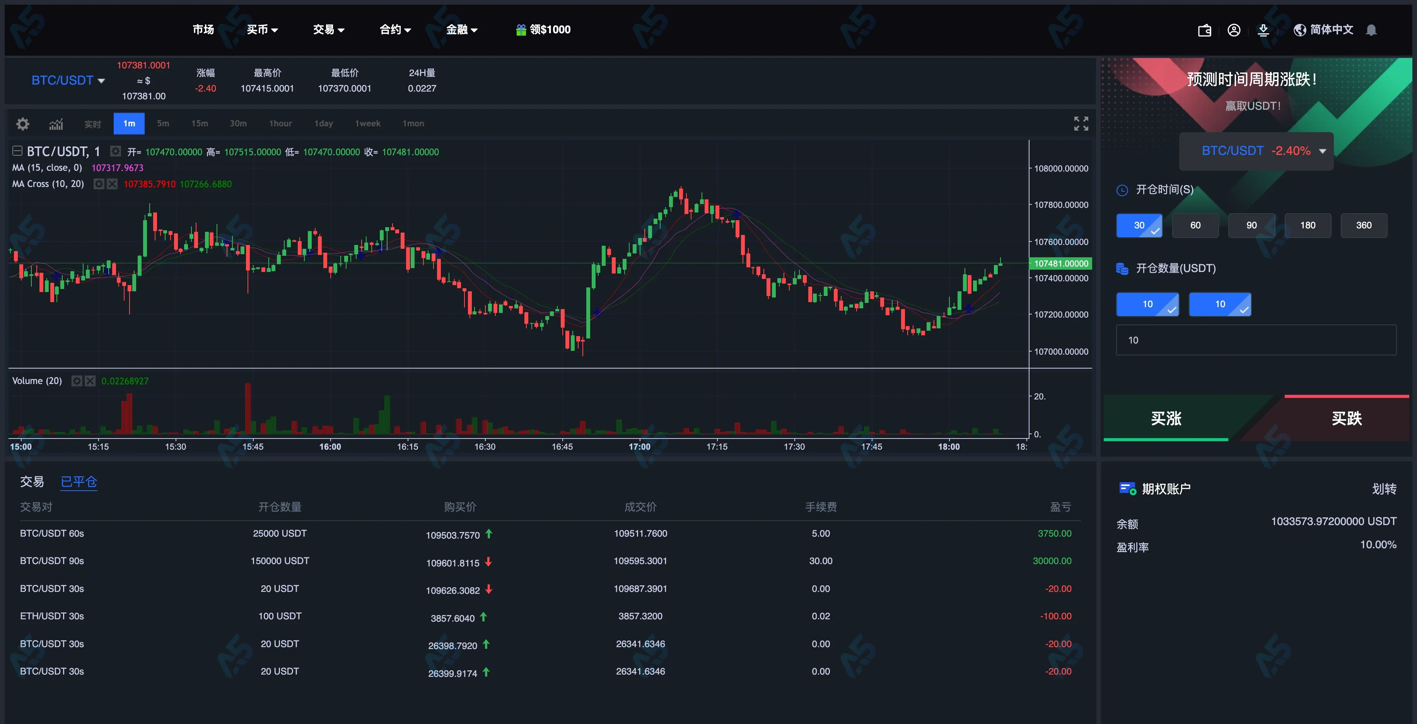
Task: Open notifications bell icon
Action: tap(1371, 30)
